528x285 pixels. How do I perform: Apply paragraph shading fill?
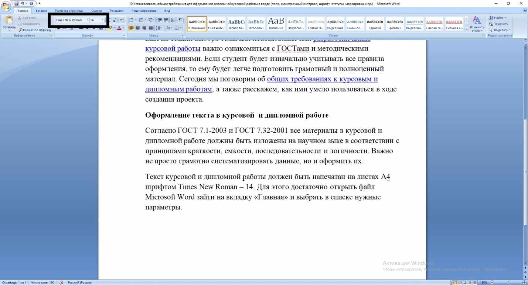[168, 28]
